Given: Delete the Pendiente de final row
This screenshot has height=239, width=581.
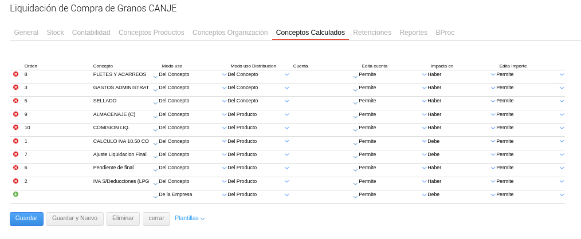Looking at the screenshot, I should pos(15,168).
